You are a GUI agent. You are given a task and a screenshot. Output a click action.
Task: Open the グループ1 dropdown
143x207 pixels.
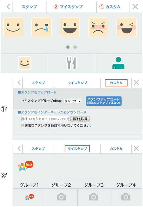point(73,101)
